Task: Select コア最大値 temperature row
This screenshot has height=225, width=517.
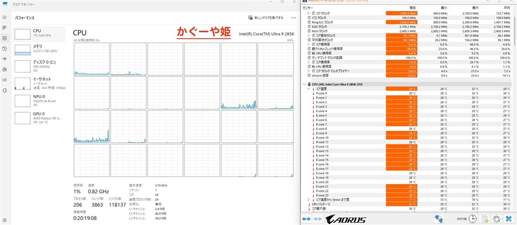Action: tap(406, 208)
